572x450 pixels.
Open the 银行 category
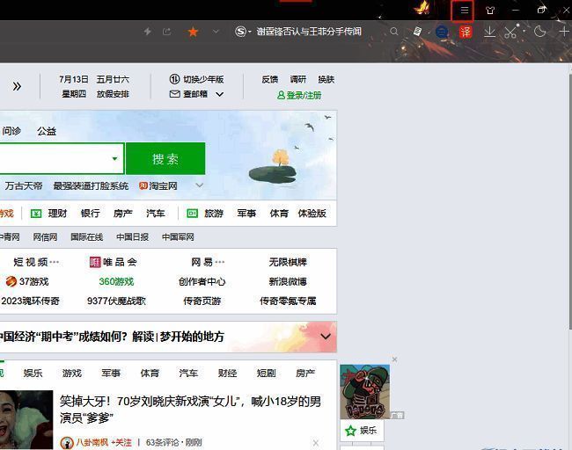click(90, 214)
